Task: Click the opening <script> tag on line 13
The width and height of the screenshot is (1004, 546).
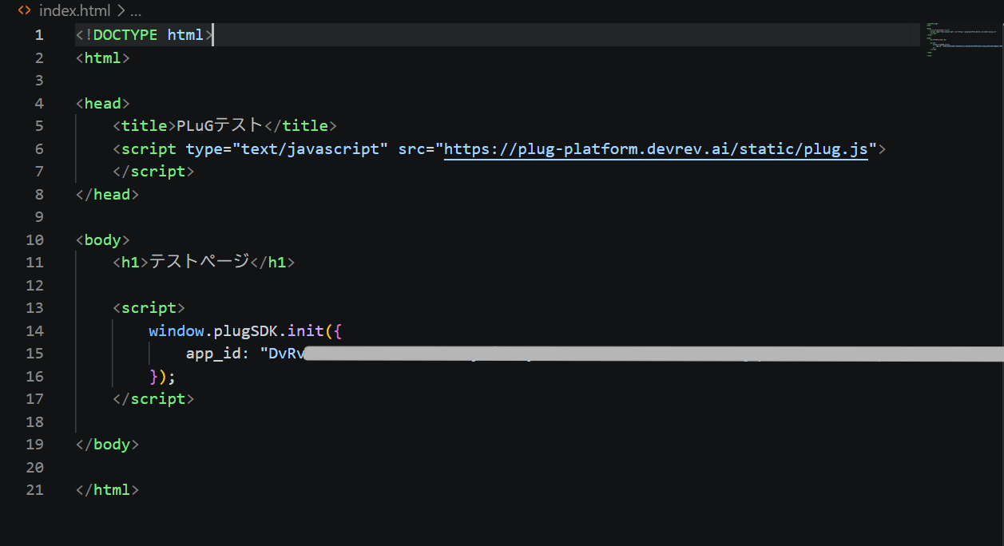Action: 149,307
